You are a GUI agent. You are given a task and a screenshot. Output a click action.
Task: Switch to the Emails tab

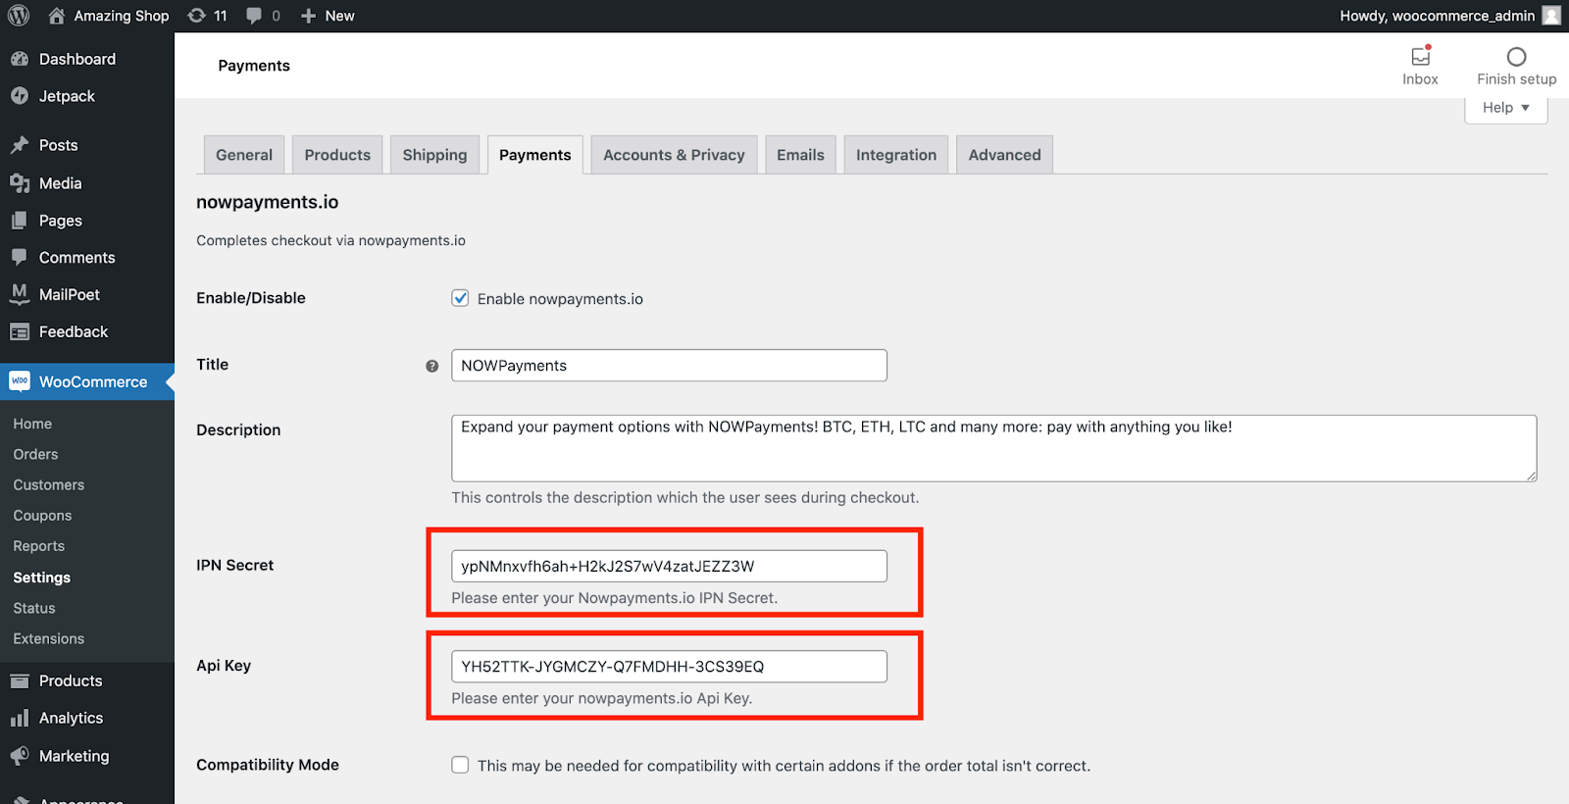(800, 155)
